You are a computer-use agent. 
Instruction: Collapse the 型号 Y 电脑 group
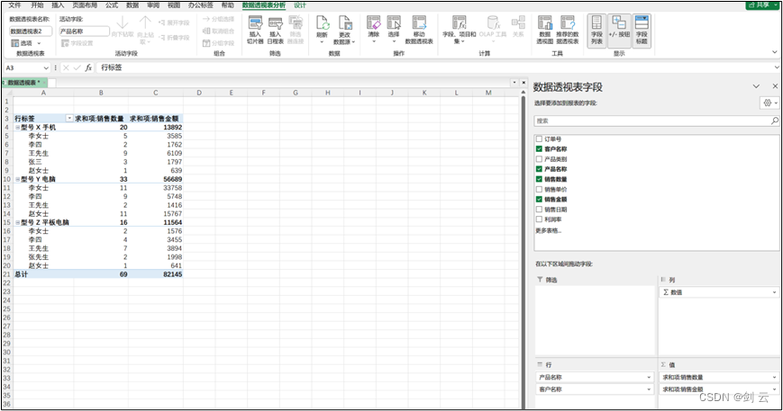pyautogui.click(x=17, y=179)
